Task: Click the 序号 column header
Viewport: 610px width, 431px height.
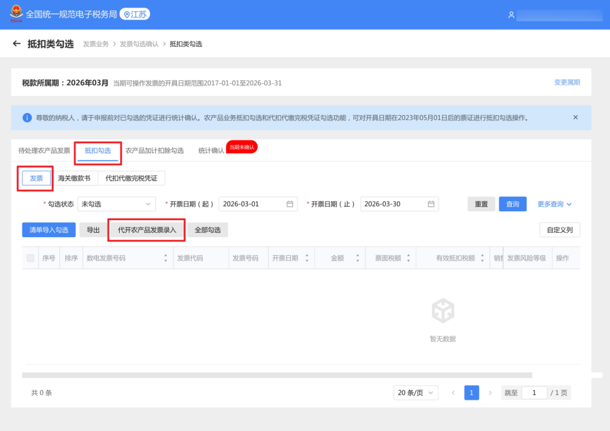Action: (49, 258)
